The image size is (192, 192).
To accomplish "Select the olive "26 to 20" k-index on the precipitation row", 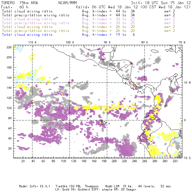I will [125, 31].
